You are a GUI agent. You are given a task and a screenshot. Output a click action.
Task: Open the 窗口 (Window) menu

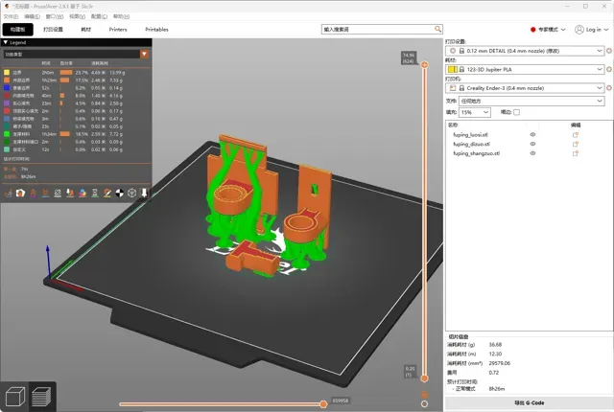click(54, 16)
